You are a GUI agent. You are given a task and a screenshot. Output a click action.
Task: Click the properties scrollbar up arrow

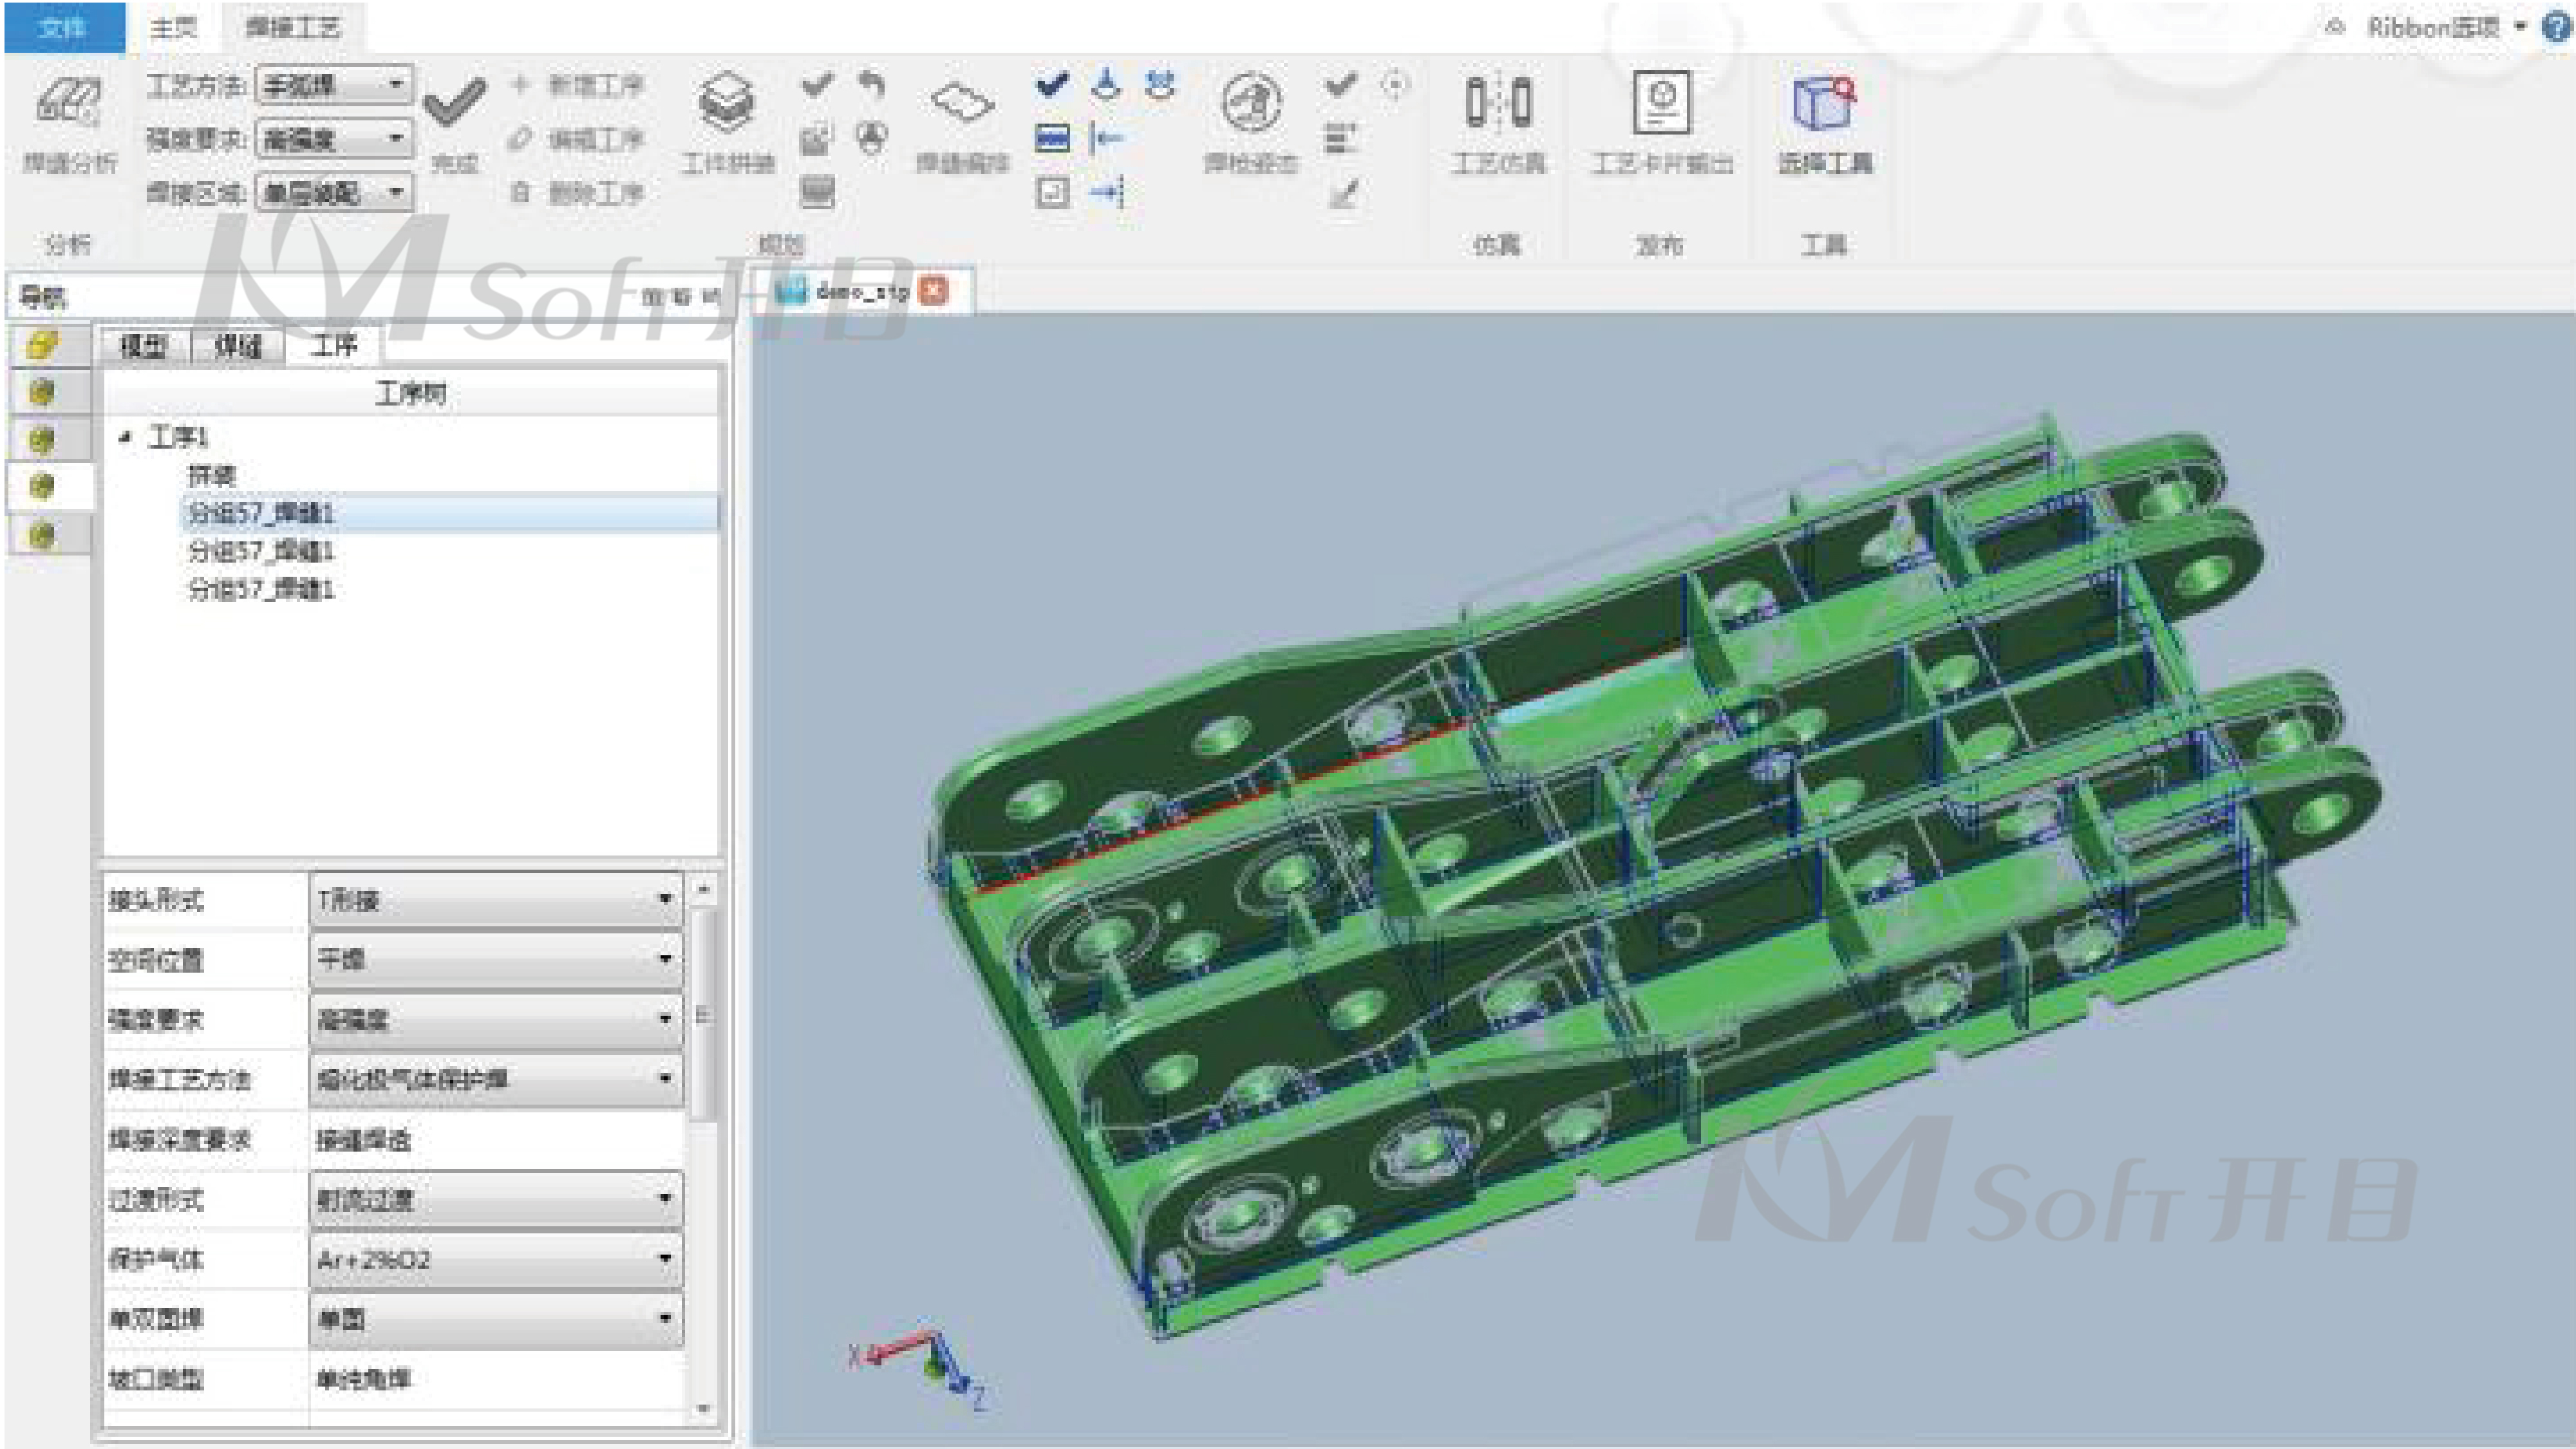[704, 888]
